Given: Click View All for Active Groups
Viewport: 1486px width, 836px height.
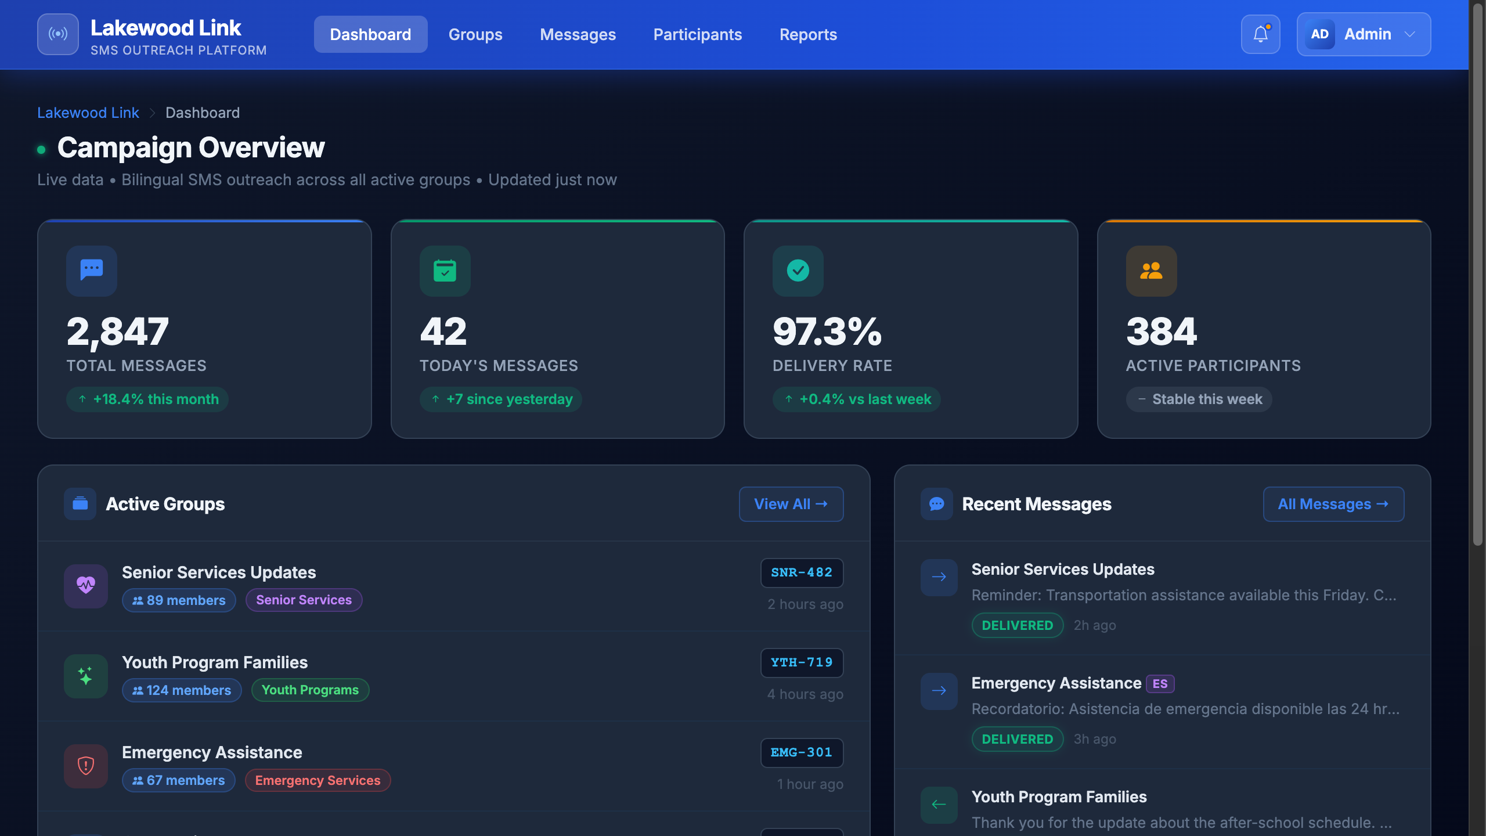Looking at the screenshot, I should pos(791,504).
